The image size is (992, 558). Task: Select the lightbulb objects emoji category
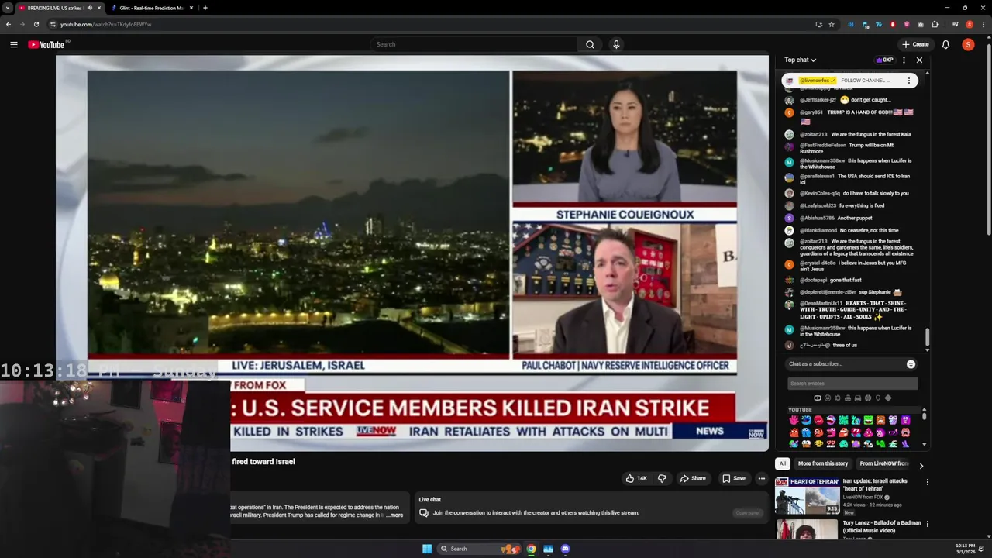878,398
